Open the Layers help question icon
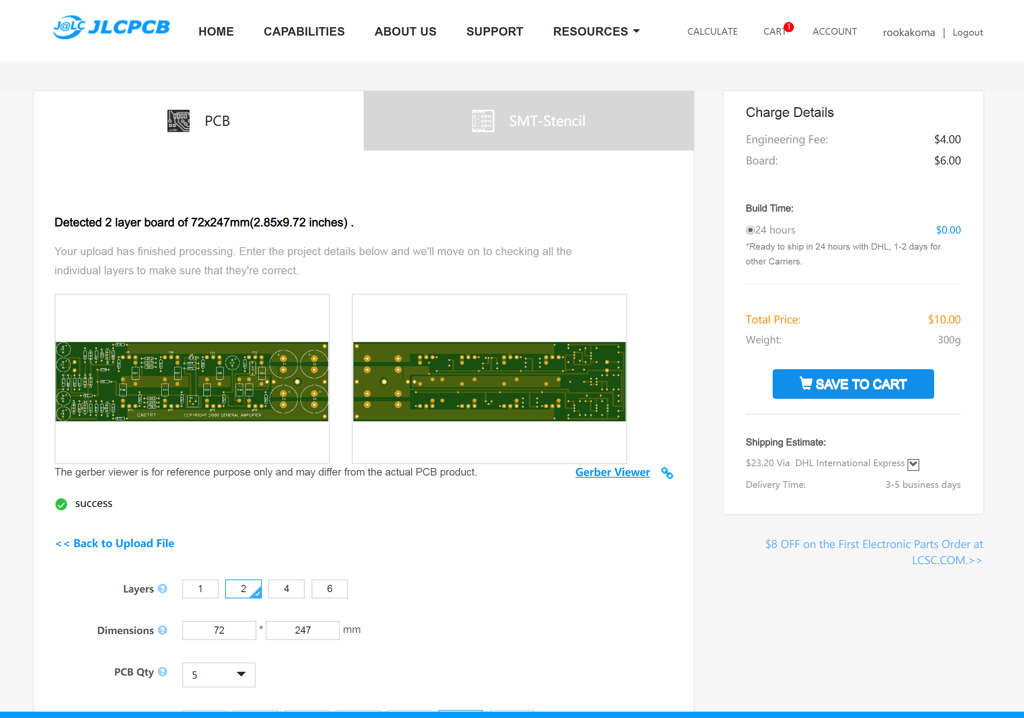 [x=163, y=589]
